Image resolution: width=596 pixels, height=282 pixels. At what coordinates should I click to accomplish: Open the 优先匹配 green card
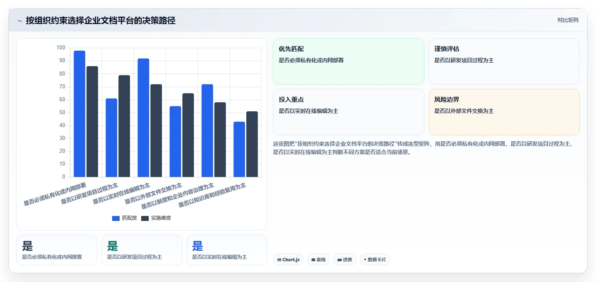pyautogui.click(x=348, y=61)
